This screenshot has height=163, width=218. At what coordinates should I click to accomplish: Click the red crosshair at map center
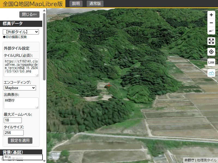click(x=109, y=86)
